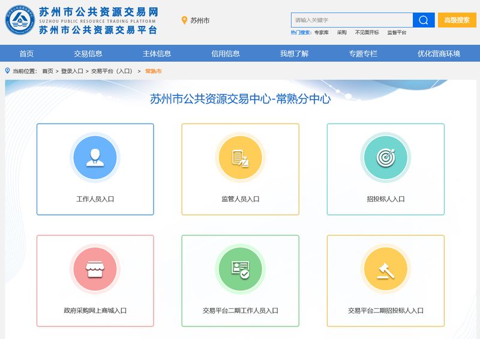
Task: Open the 首页 navigation menu item
Action: click(26, 53)
